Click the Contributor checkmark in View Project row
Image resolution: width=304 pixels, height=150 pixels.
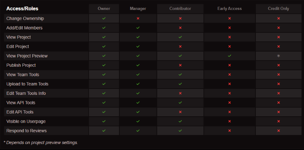click(180, 37)
